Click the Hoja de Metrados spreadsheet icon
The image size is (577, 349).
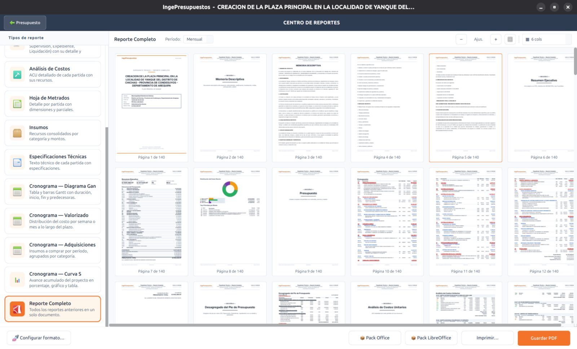coord(17,104)
